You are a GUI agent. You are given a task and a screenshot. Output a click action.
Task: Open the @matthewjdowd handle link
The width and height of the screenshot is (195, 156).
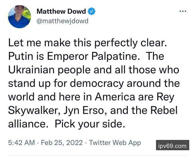62,21
